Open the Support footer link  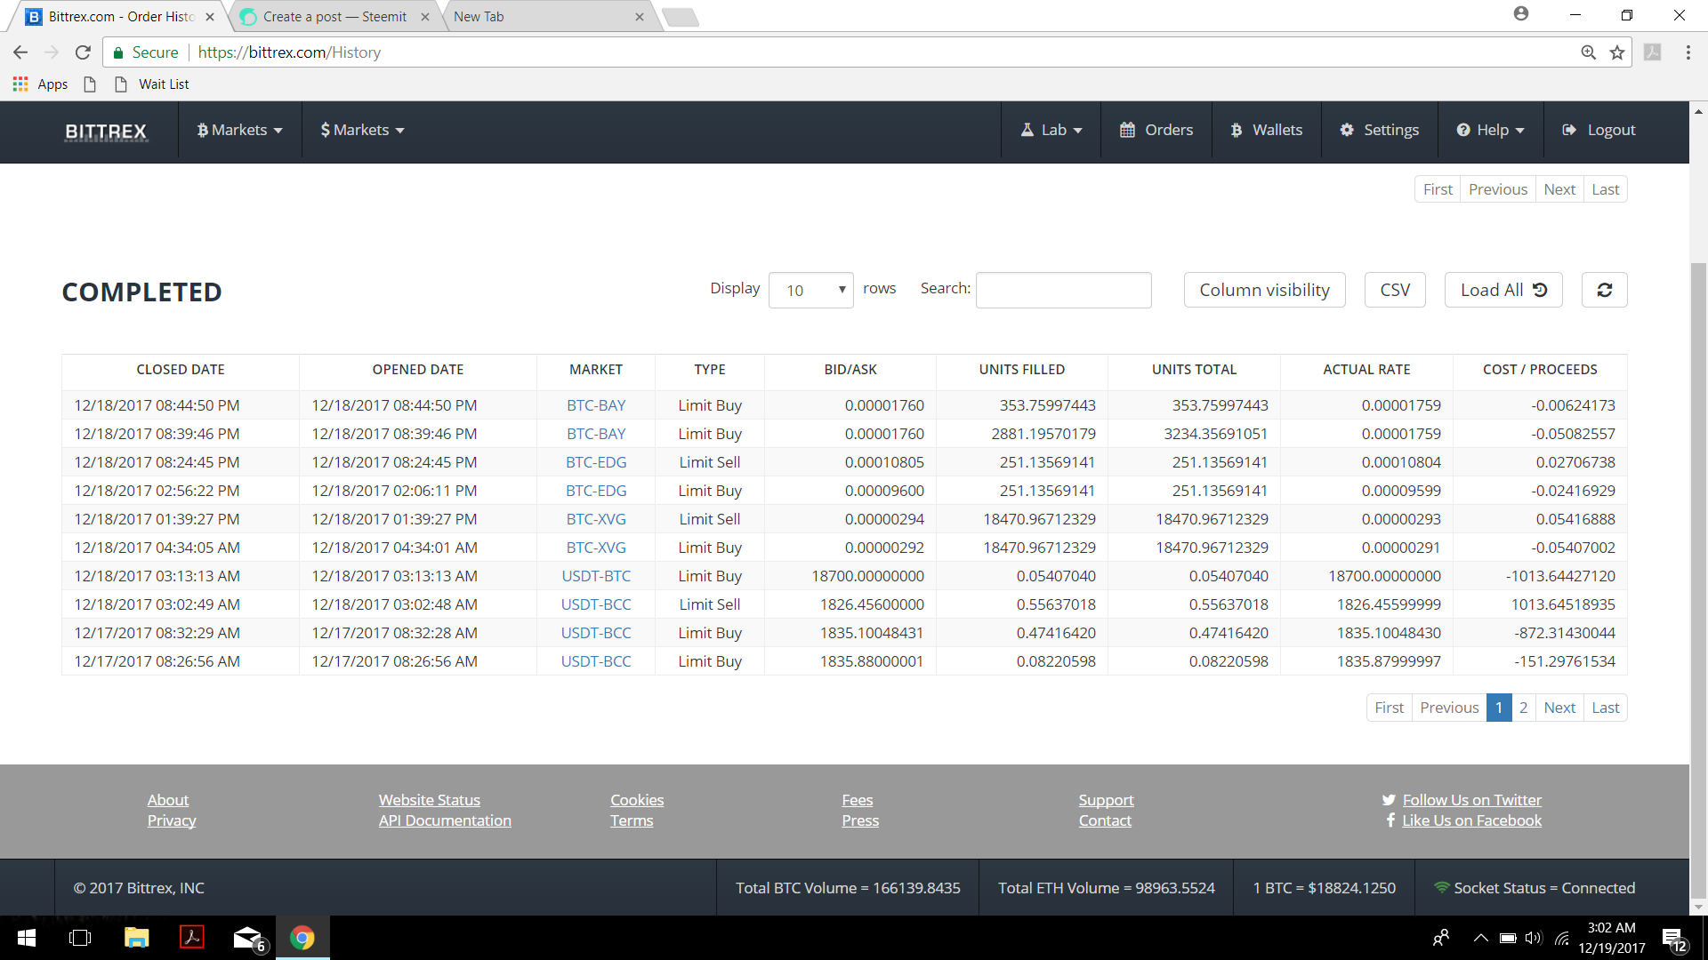pyautogui.click(x=1106, y=800)
